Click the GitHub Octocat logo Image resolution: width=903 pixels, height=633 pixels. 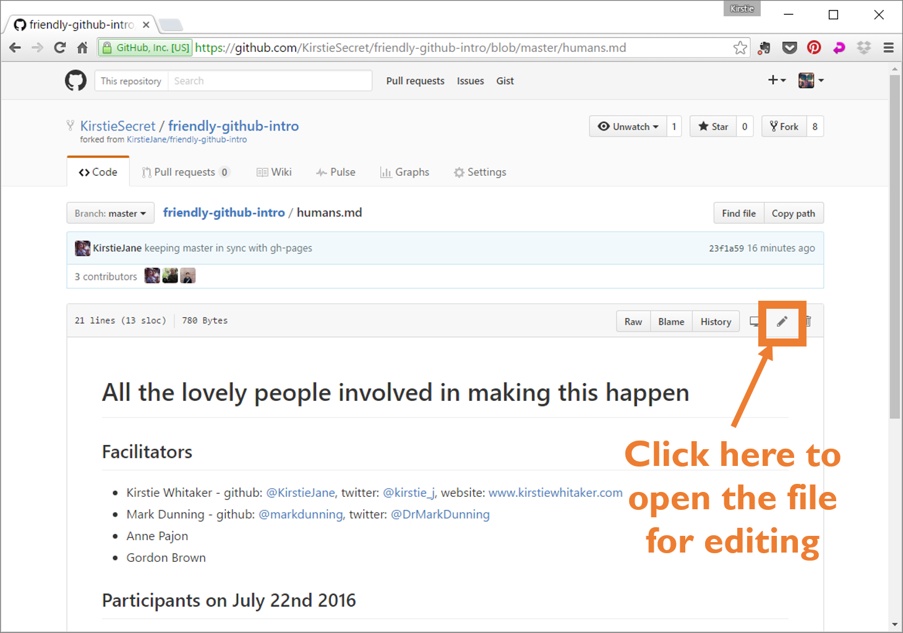75,80
